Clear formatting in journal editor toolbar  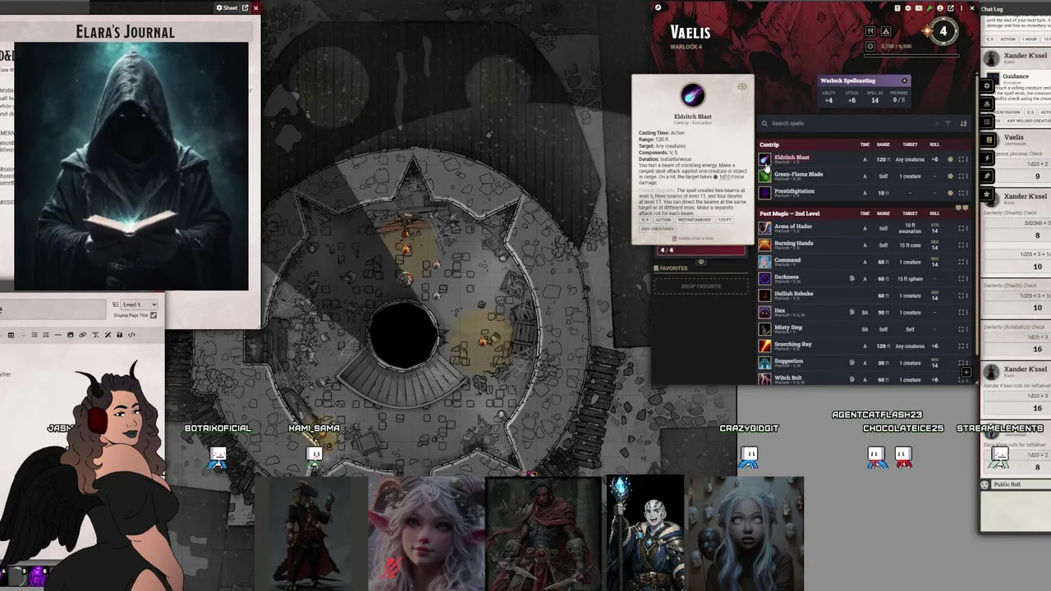(95, 335)
